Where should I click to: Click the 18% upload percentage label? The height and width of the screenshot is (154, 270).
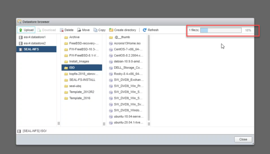(248, 30)
